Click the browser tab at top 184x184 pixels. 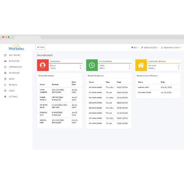click(x=28, y=37)
